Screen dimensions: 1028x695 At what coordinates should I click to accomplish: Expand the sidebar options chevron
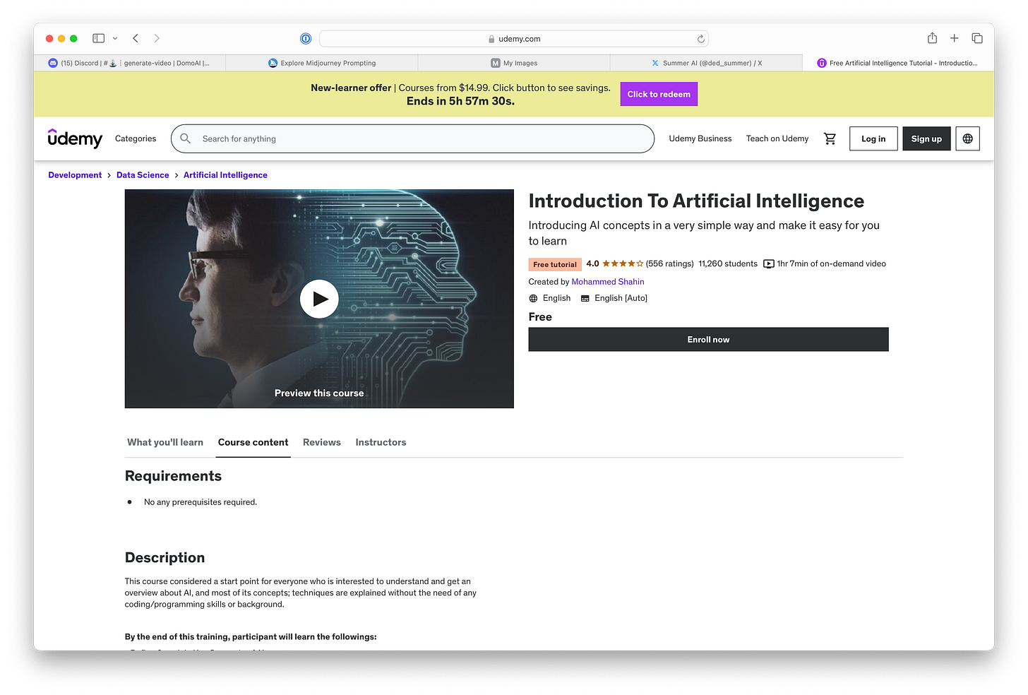coord(115,38)
